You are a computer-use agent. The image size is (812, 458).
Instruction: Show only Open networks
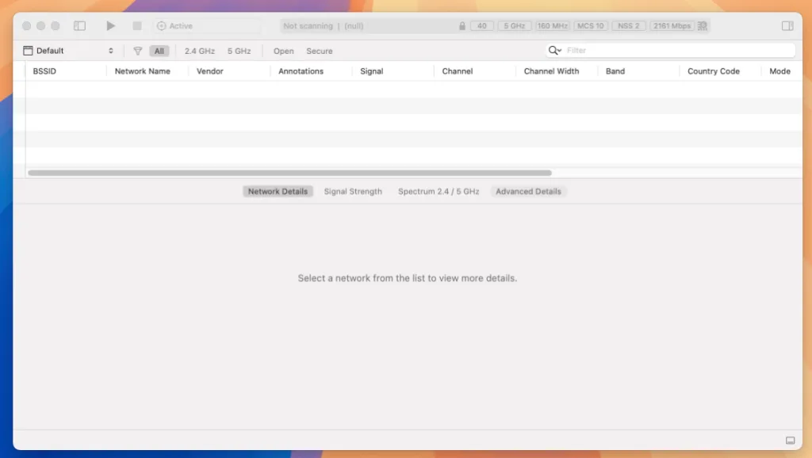click(x=284, y=51)
